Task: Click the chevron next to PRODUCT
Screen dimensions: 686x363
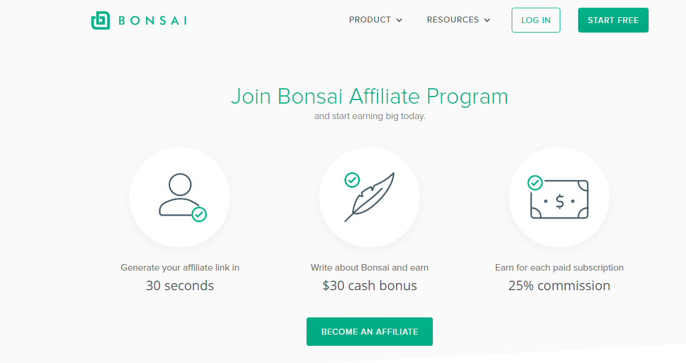Action: 400,20
